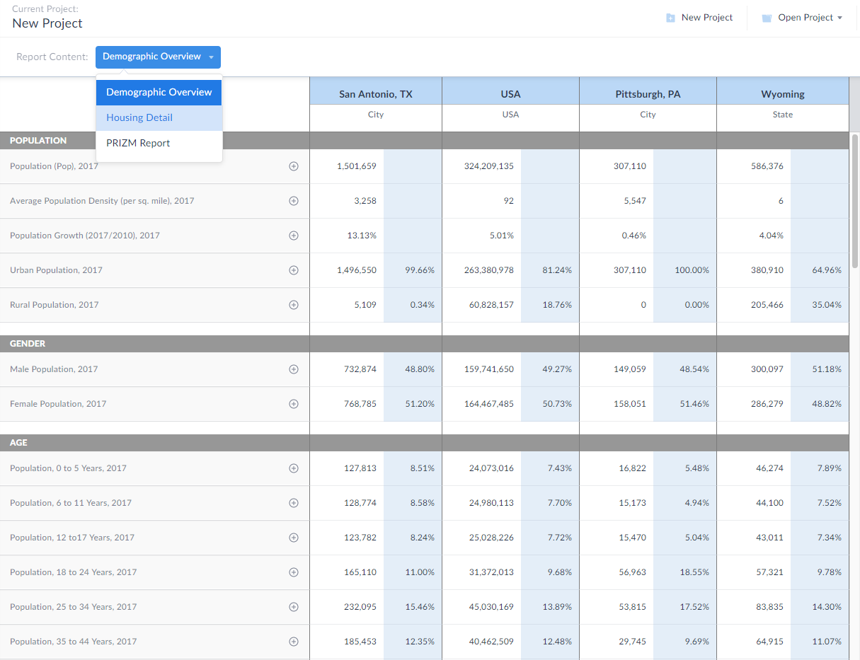Click the Wyoming population value 586,376

pyautogui.click(x=767, y=166)
